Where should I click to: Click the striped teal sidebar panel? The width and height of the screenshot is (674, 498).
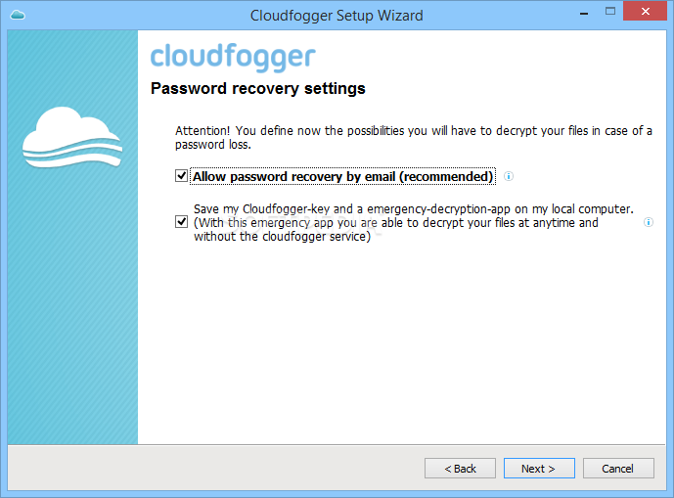click(x=72, y=301)
